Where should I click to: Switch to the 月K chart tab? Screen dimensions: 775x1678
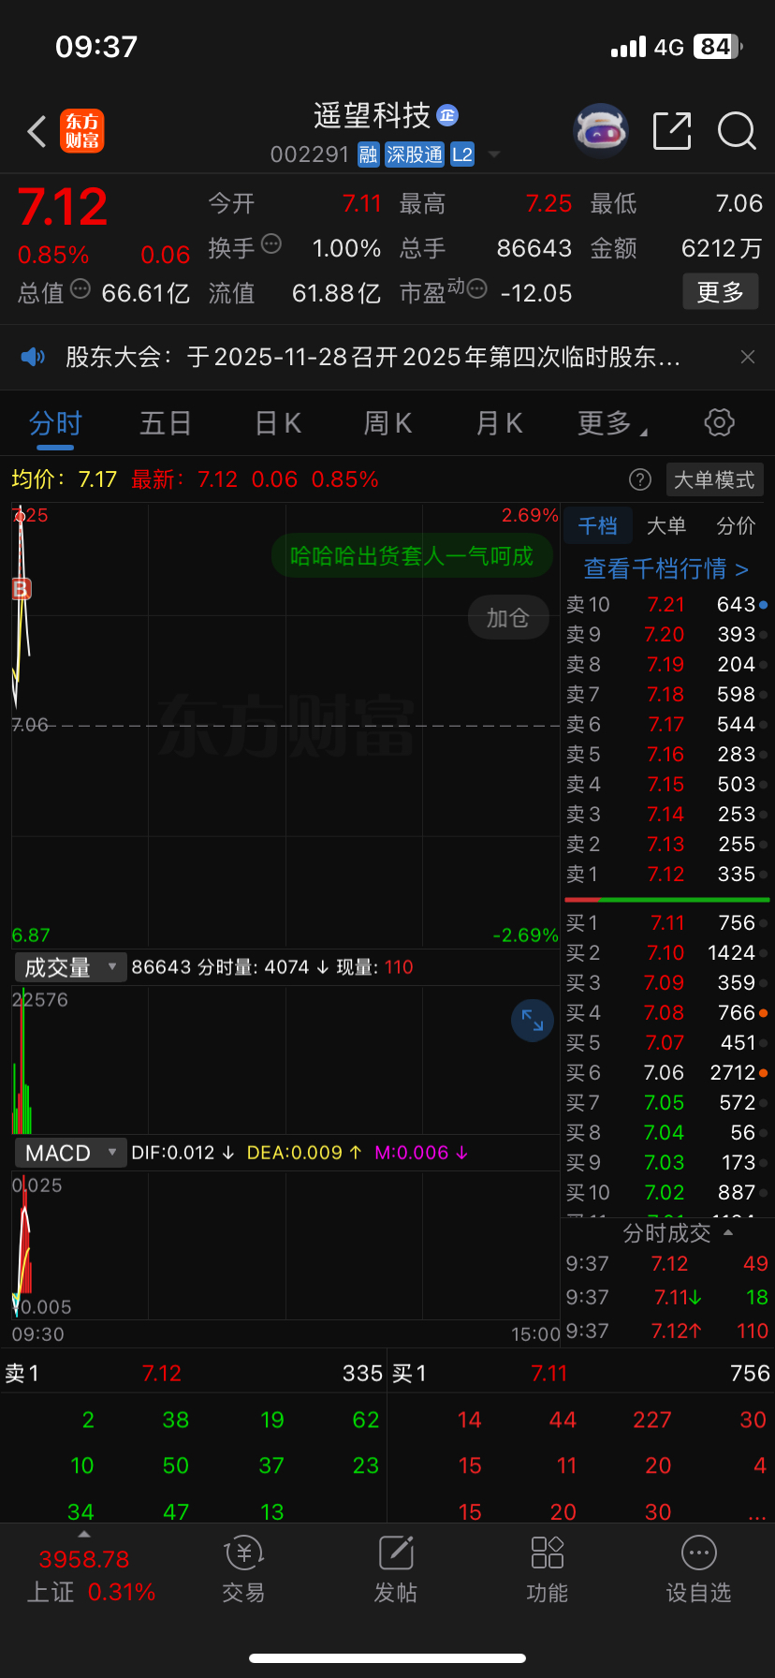tap(499, 423)
